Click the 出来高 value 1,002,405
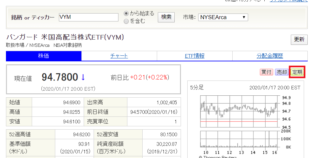312x158 pixels. (x=167, y=103)
